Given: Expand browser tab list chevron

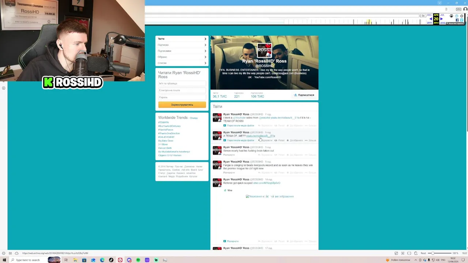Looking at the screenshot, I should (439, 3).
